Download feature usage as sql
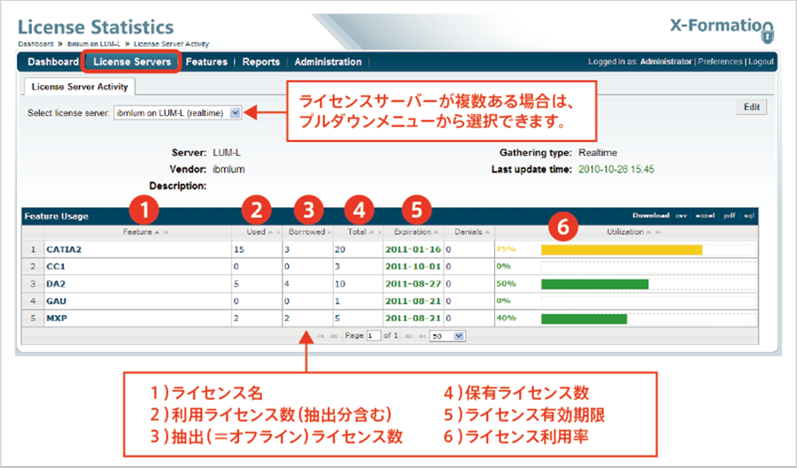This screenshot has width=797, height=468. tap(748, 216)
